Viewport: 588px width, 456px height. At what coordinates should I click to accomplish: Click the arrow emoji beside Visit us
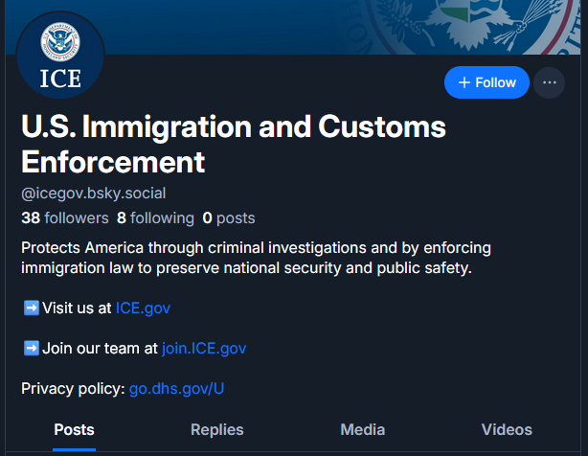[31, 308]
